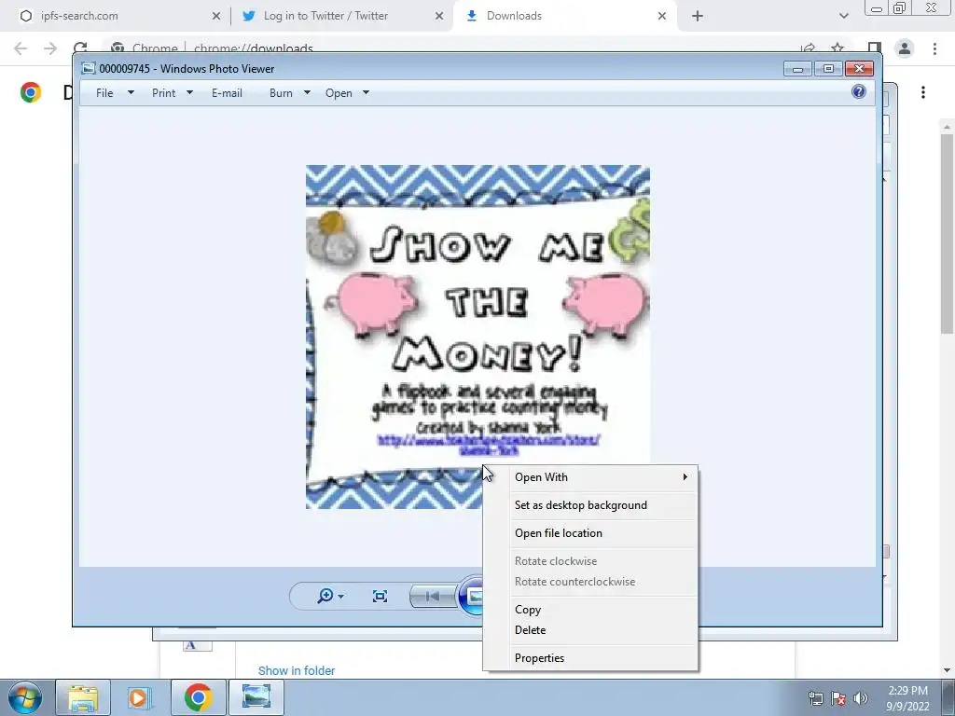Open Chrome side panel icon
This screenshot has width=955, height=716.
coord(875,48)
